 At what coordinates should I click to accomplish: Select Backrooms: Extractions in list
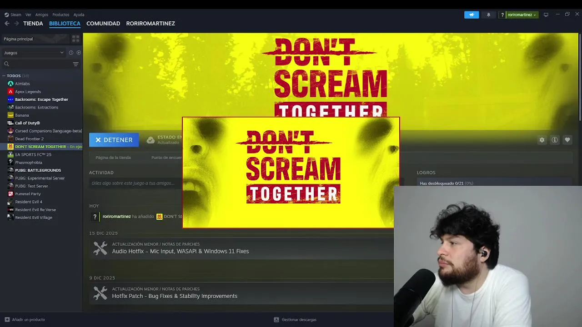coord(36,107)
